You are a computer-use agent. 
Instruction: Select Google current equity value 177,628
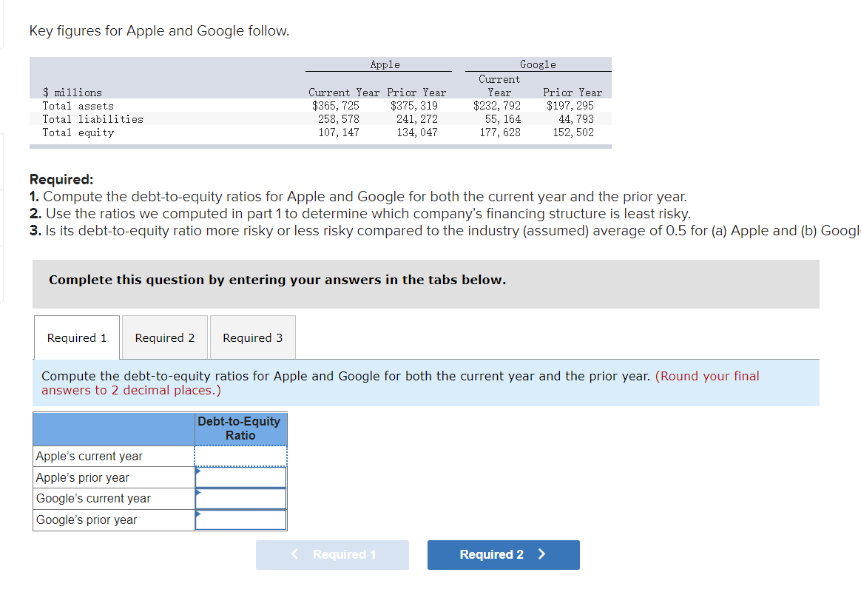coord(500,132)
